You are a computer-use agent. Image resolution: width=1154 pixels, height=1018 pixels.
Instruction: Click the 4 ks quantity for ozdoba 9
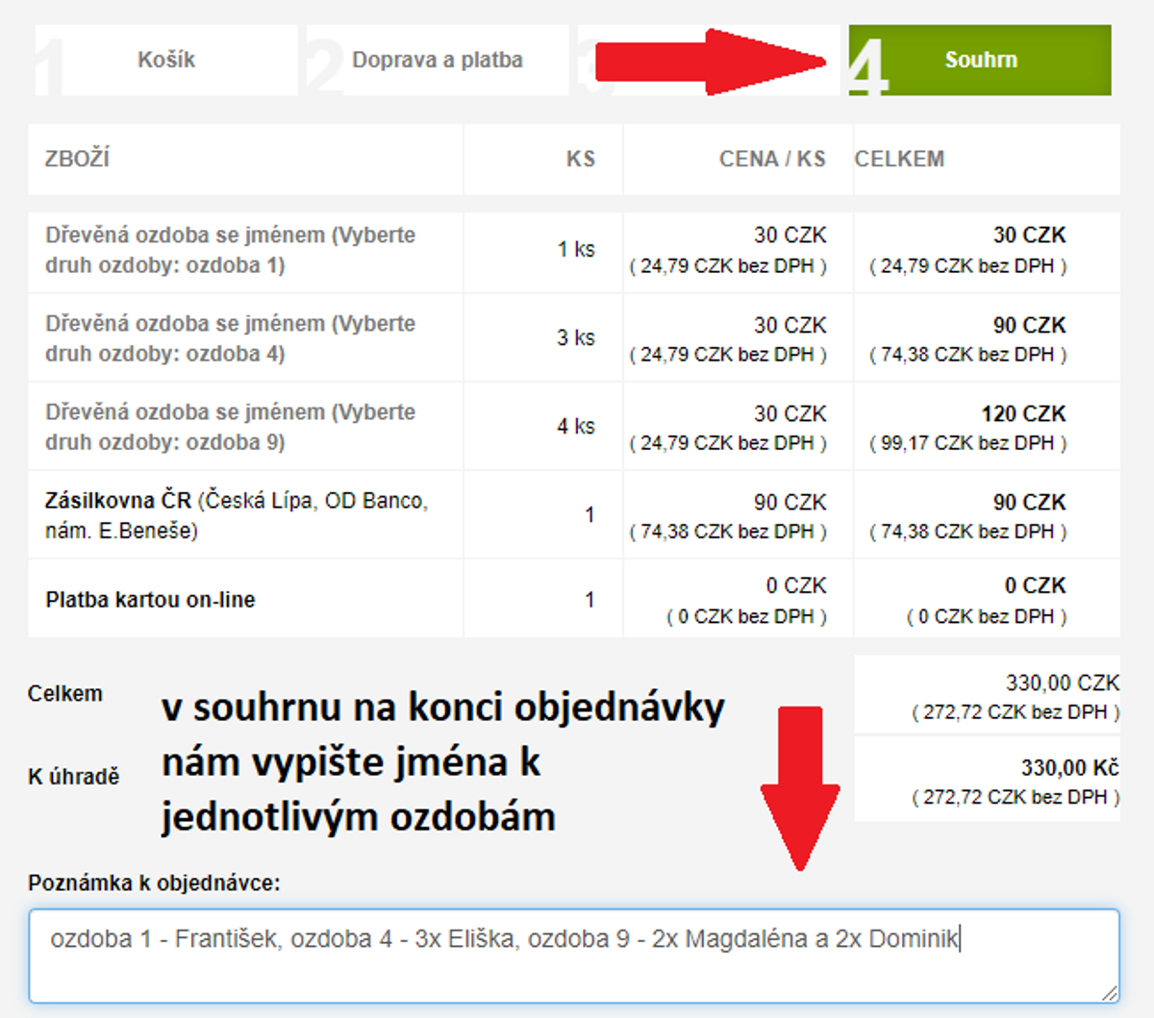(575, 426)
